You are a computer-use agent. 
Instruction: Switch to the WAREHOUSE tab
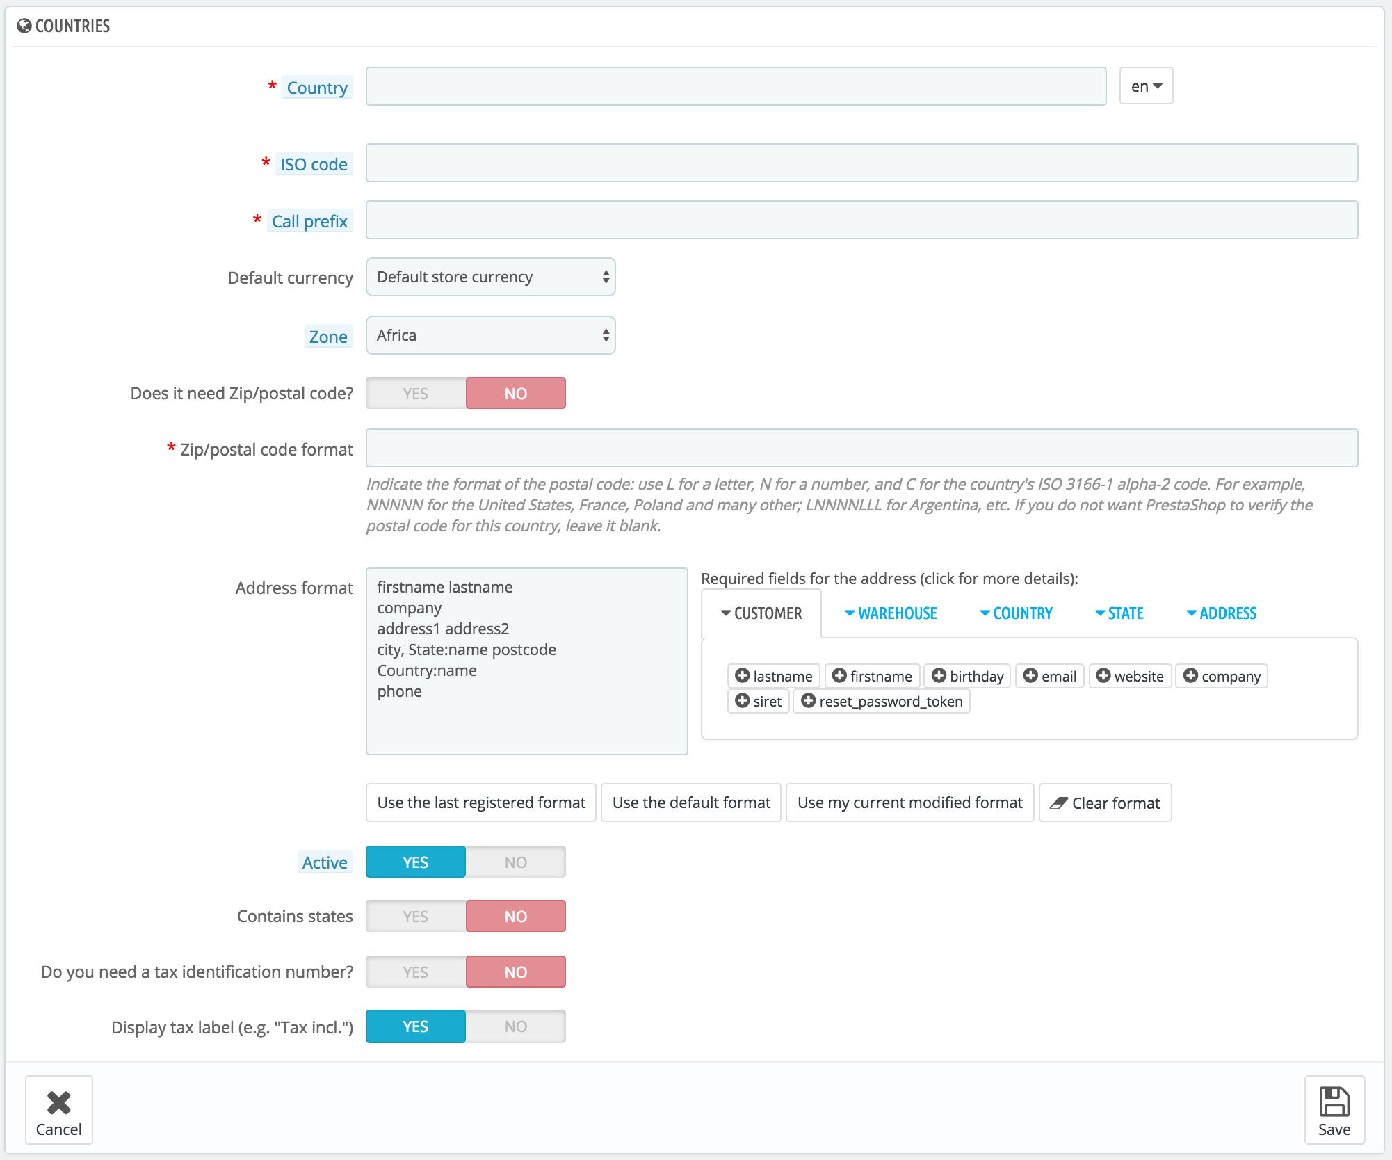tap(891, 613)
